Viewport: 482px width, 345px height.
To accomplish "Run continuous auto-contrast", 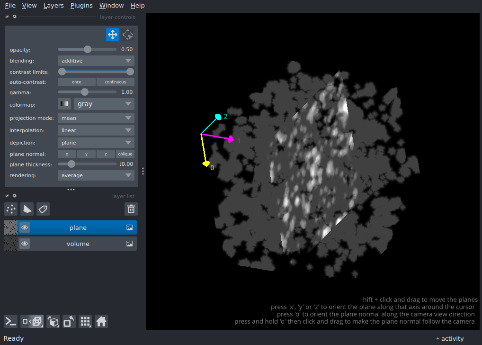I will [115, 82].
